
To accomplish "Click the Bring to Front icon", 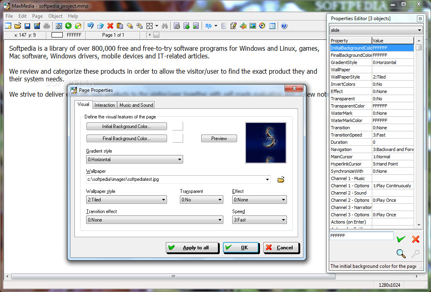I will point(130,26).
